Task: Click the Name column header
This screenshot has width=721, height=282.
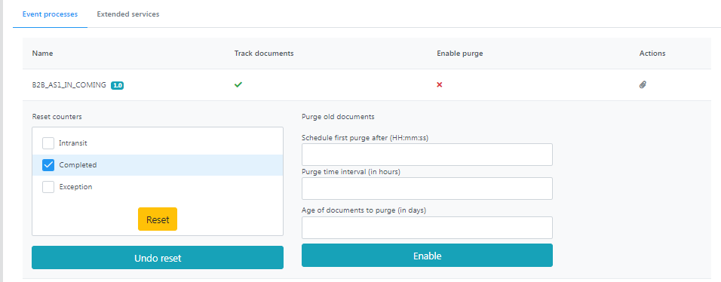Action: pyautogui.click(x=42, y=54)
